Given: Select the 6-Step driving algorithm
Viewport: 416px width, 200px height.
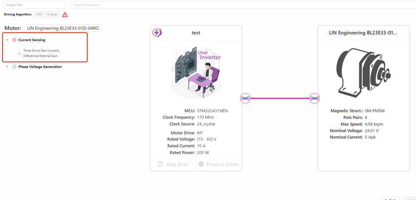Looking at the screenshot, I should tap(52, 14).
